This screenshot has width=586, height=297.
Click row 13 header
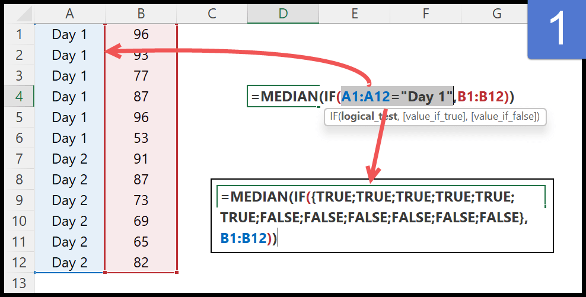(x=18, y=283)
